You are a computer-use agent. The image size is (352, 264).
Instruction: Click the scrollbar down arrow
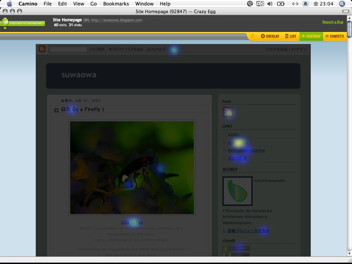pyautogui.click(x=350, y=253)
